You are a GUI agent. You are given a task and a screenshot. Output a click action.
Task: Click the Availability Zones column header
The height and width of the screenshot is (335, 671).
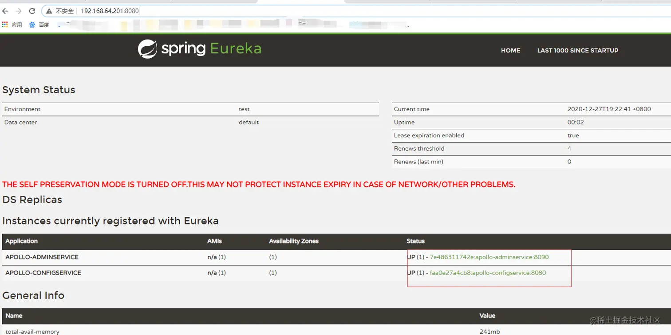coord(294,241)
